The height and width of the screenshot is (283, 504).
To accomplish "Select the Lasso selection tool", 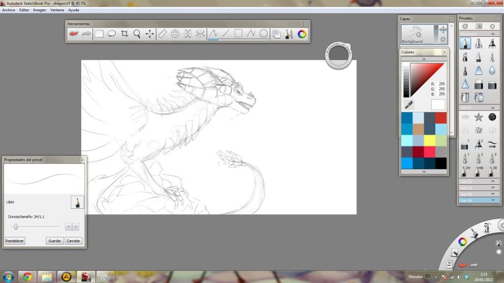I will pos(112,34).
